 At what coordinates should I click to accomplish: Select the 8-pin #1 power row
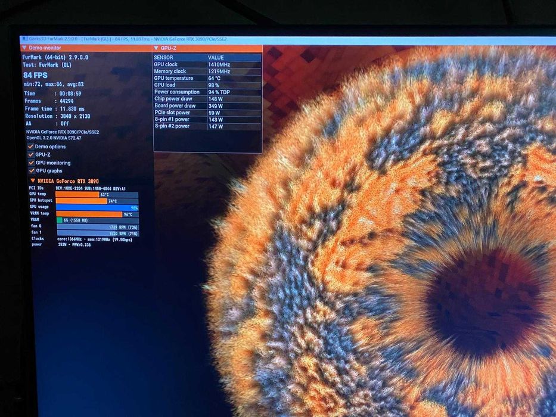click(x=207, y=120)
